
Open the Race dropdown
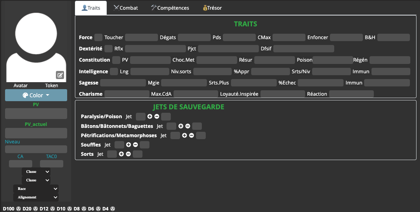coord(36,189)
